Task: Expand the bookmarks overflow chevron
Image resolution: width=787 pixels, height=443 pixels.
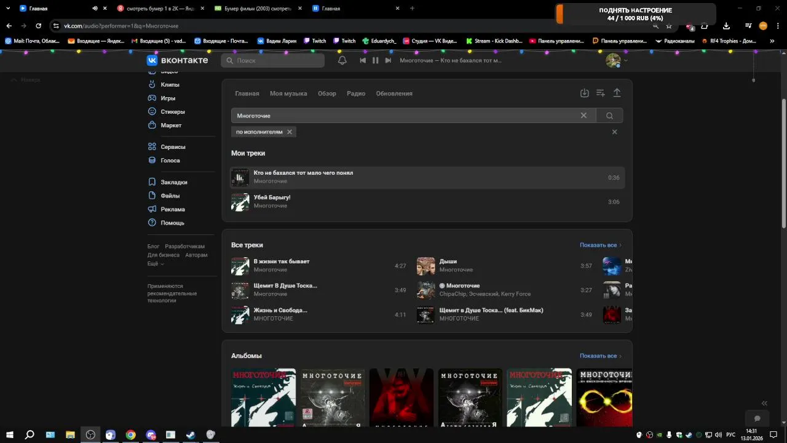Action: click(x=772, y=41)
